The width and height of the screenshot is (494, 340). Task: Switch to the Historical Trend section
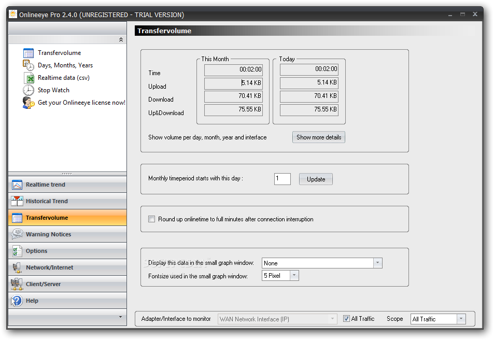pyautogui.click(x=67, y=201)
